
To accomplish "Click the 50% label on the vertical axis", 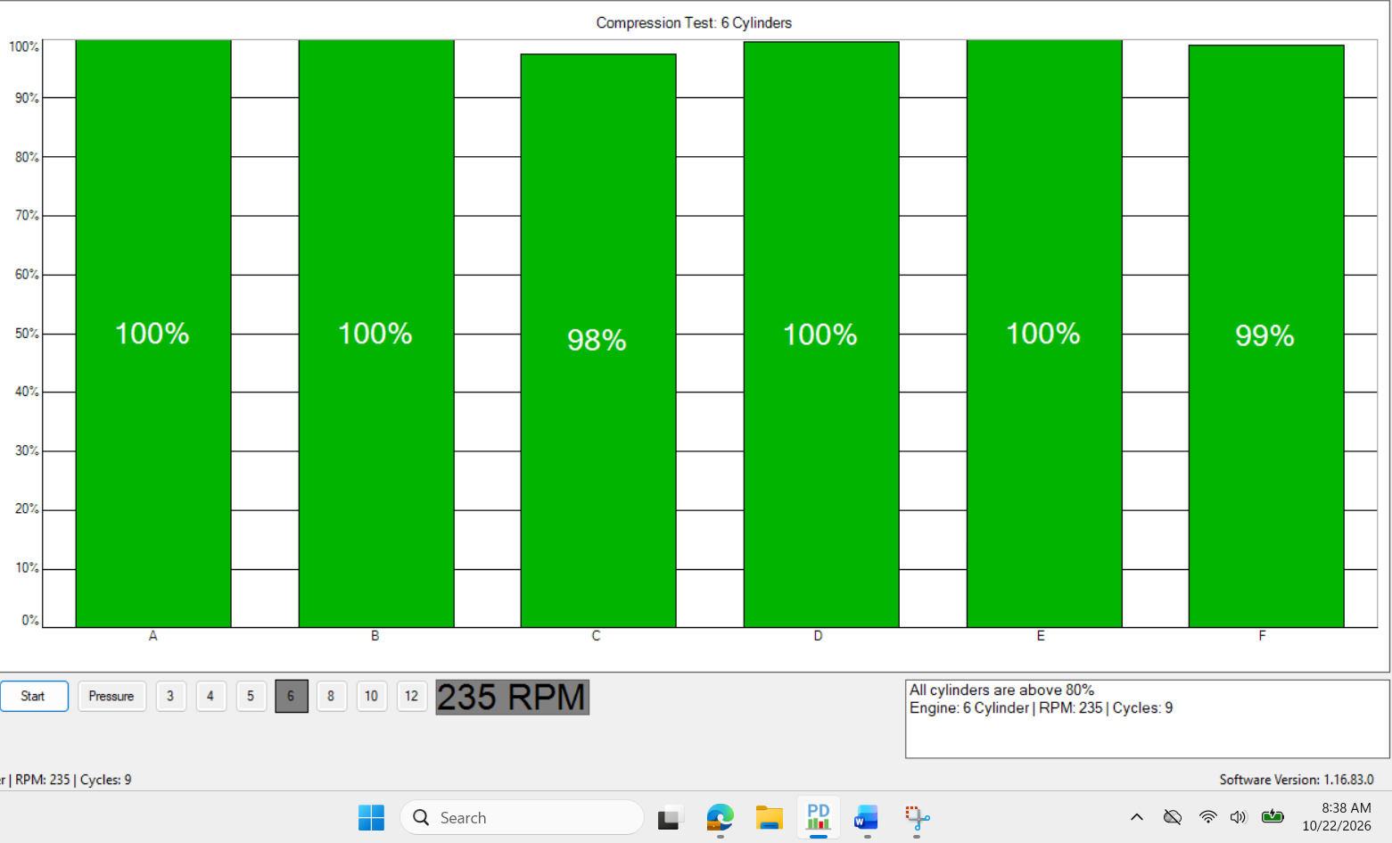I will coord(27,334).
